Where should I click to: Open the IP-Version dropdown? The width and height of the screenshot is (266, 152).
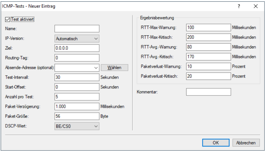[x=77, y=38]
